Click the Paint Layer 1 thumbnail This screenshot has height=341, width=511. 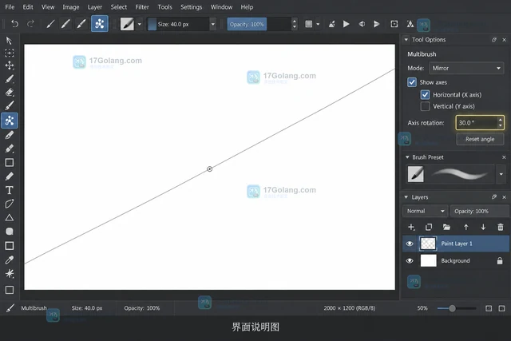point(428,244)
